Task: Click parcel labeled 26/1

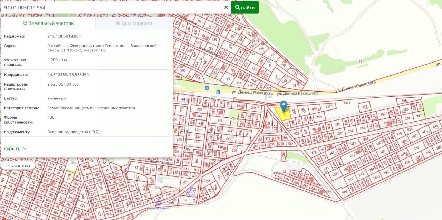Action: 234,118
